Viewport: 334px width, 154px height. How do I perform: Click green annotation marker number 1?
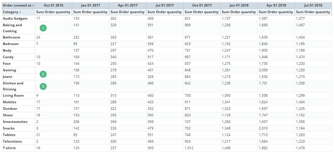43,28
